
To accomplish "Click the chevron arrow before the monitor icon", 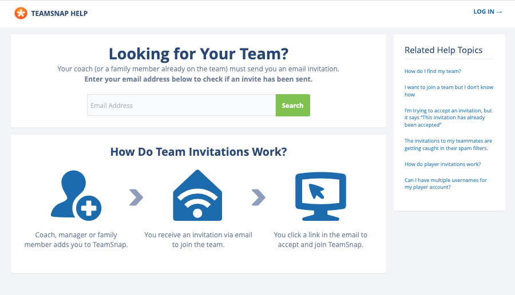I will 259,197.
